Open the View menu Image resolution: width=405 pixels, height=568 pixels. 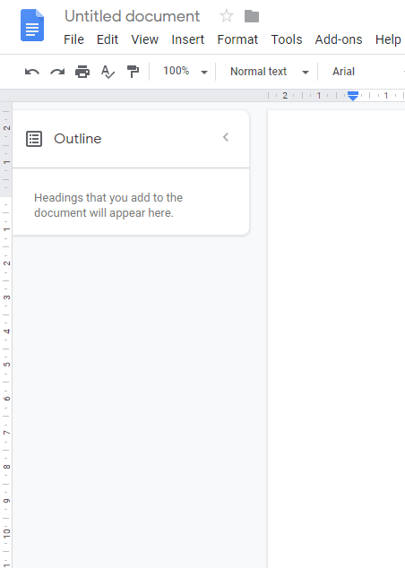coord(144,39)
